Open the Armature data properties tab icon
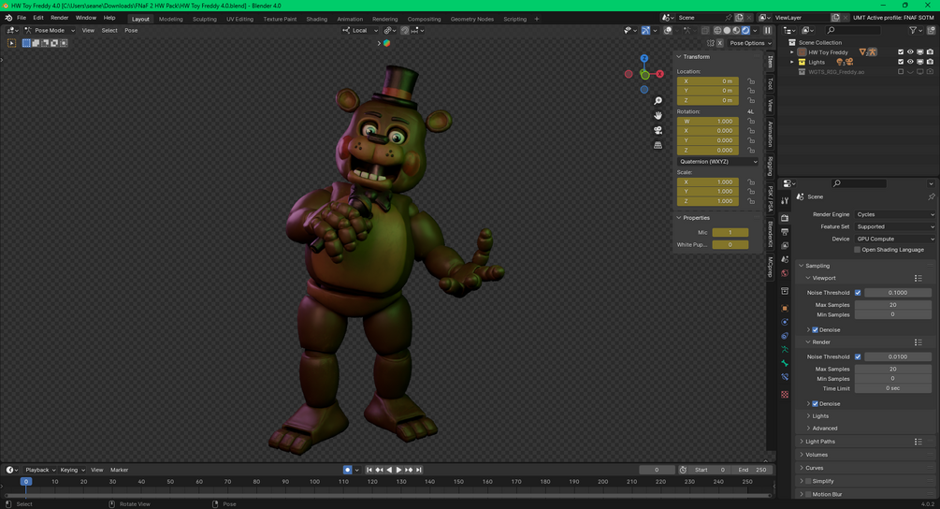 click(x=785, y=350)
